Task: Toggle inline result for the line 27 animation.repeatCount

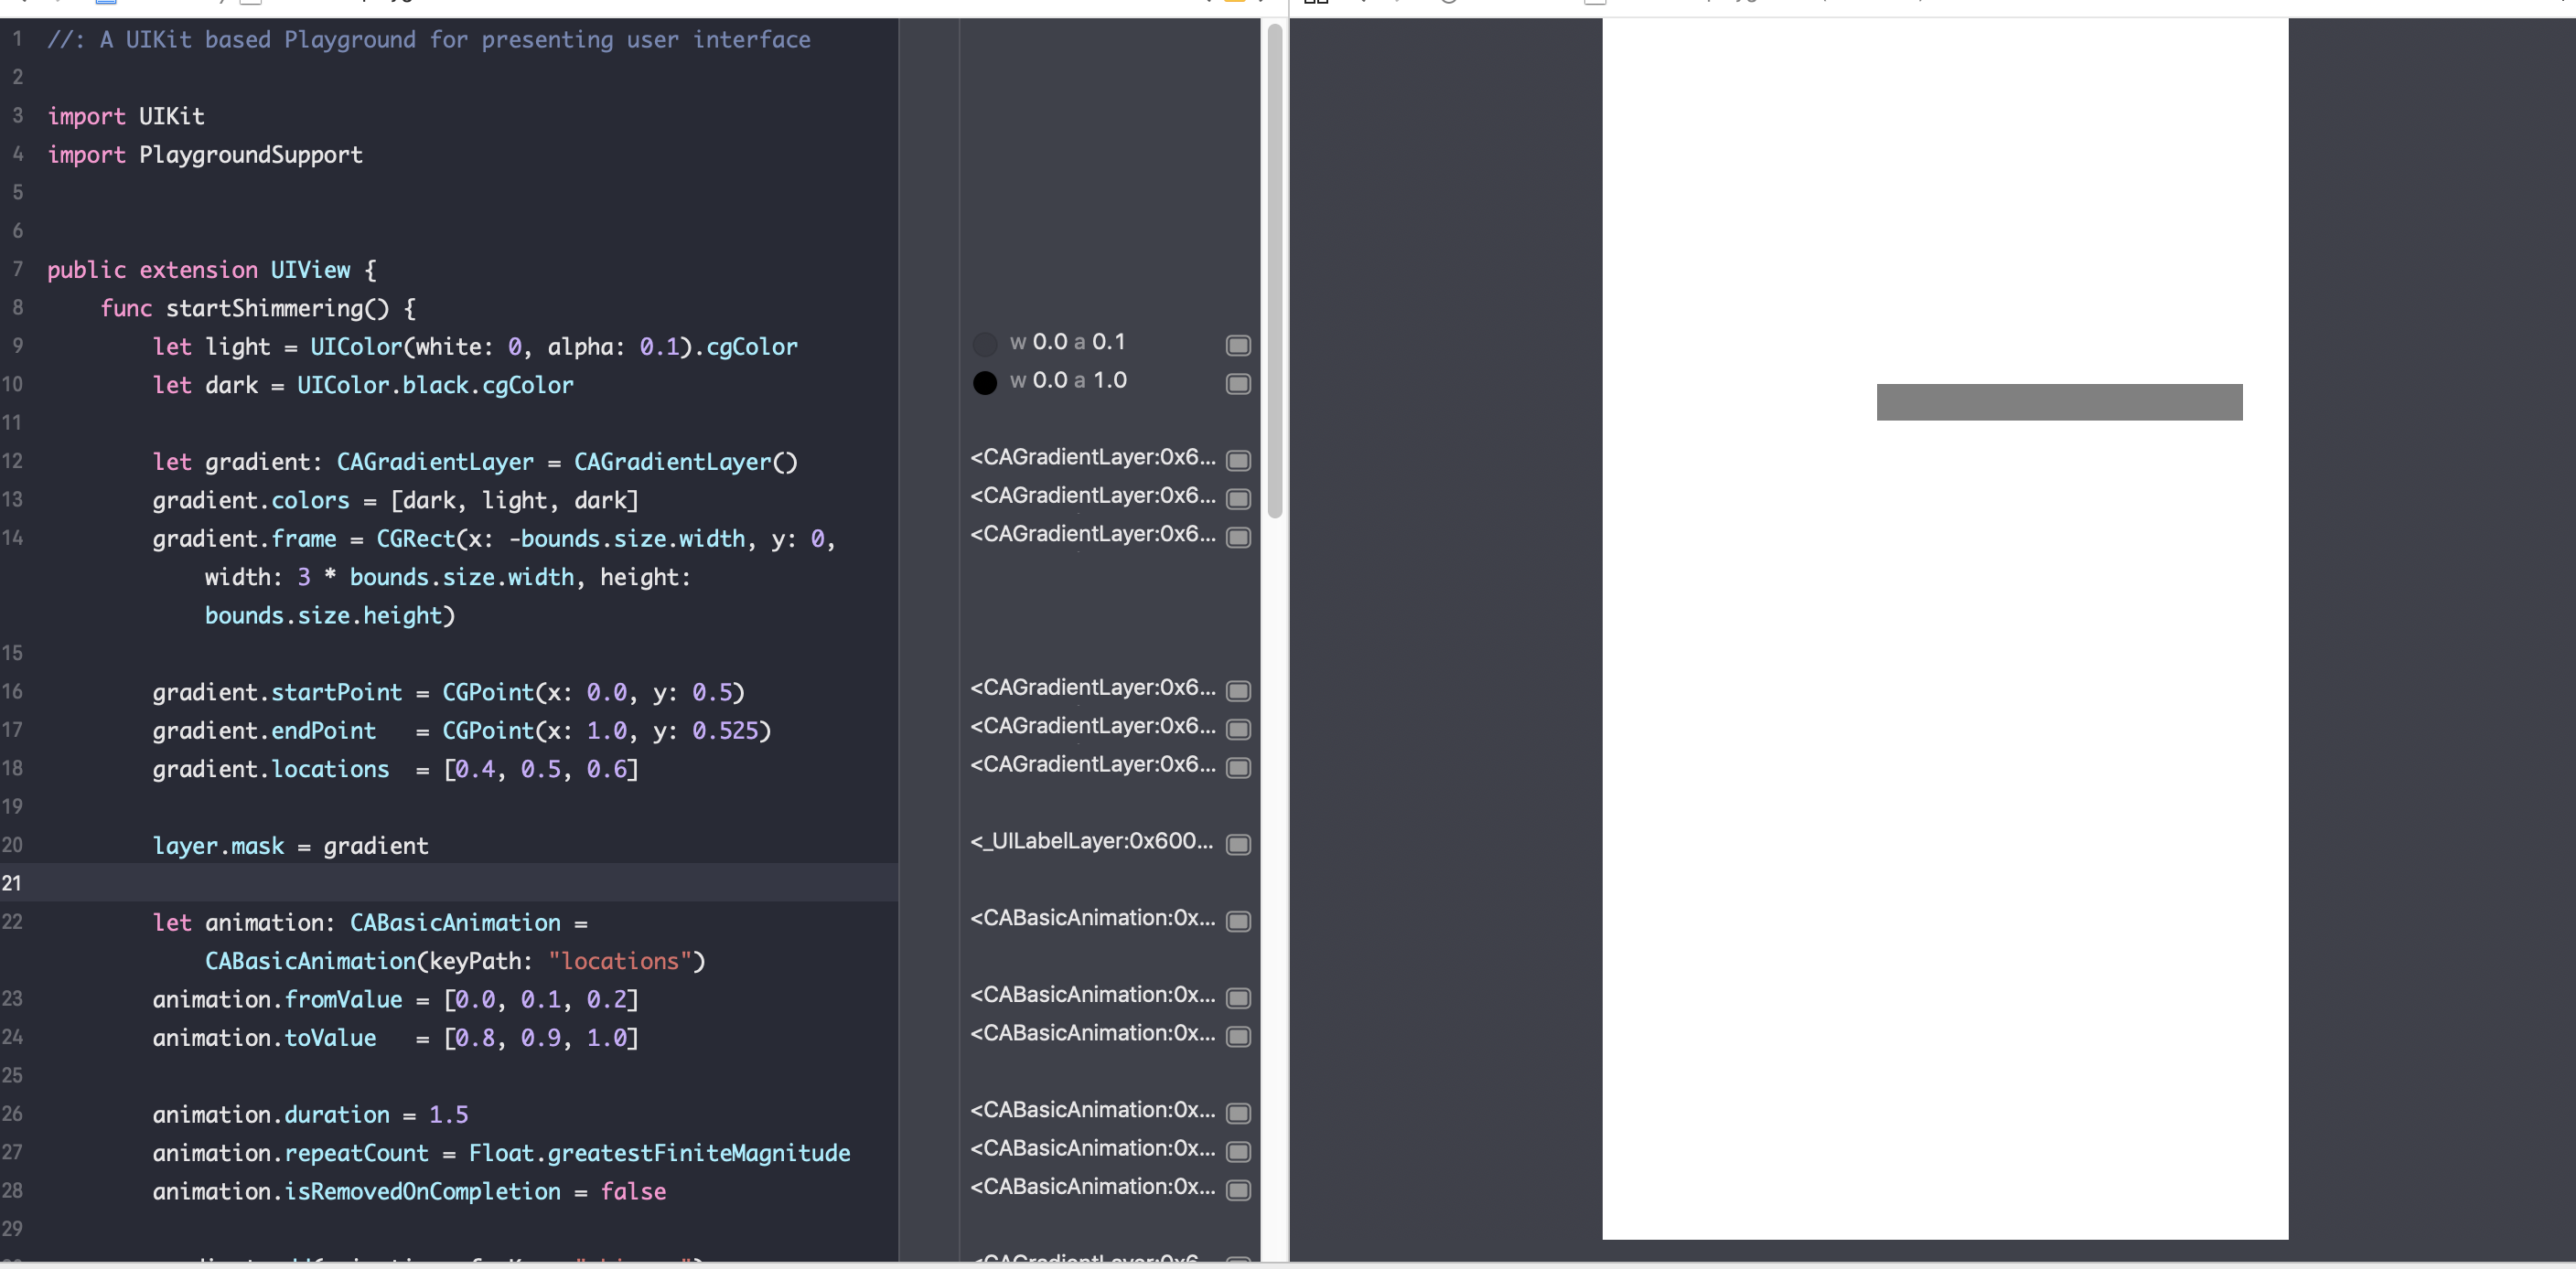Action: pos(1238,1152)
